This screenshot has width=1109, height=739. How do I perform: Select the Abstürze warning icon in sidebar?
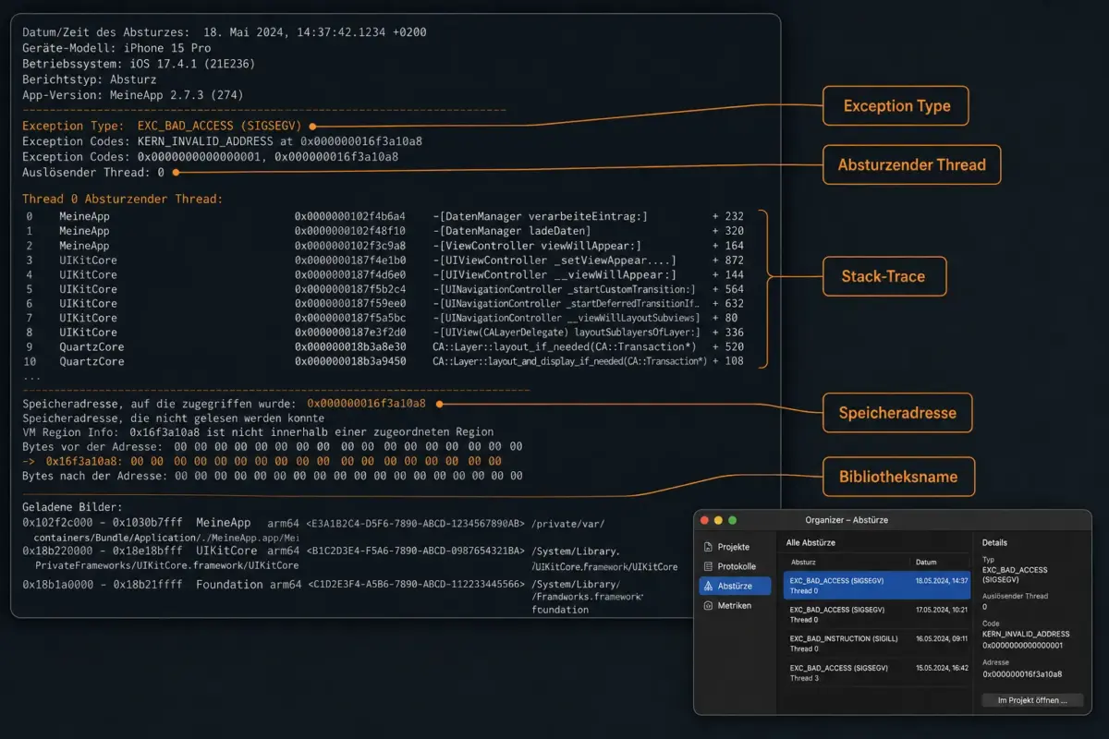(x=708, y=586)
